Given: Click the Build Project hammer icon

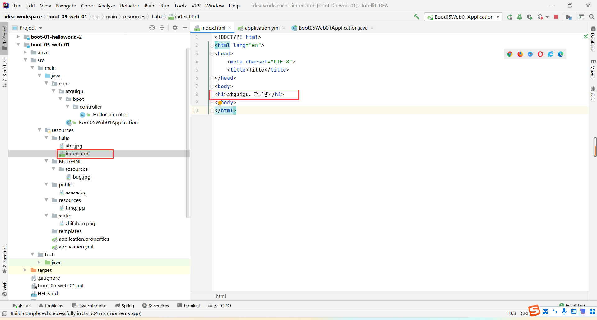Looking at the screenshot, I should pyautogui.click(x=416, y=17).
